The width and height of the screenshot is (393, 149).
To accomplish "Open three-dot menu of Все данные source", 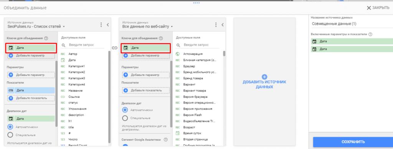I will click(x=216, y=25).
